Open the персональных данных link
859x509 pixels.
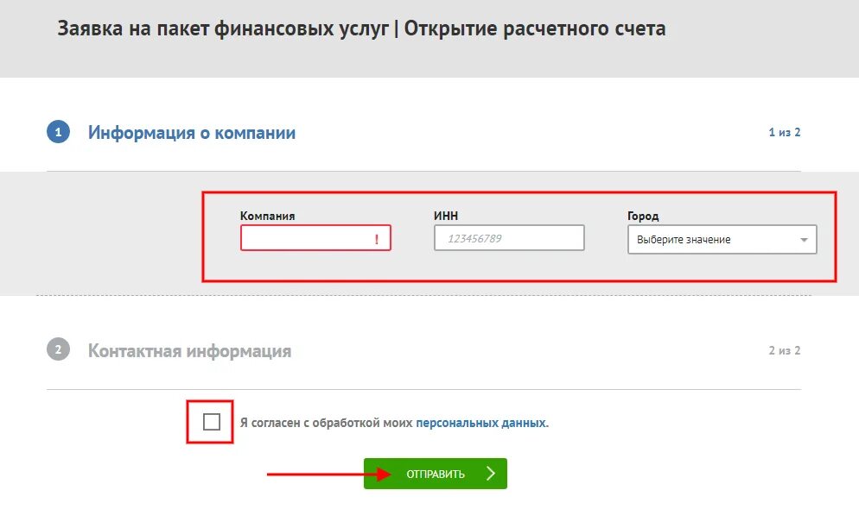[x=482, y=423]
